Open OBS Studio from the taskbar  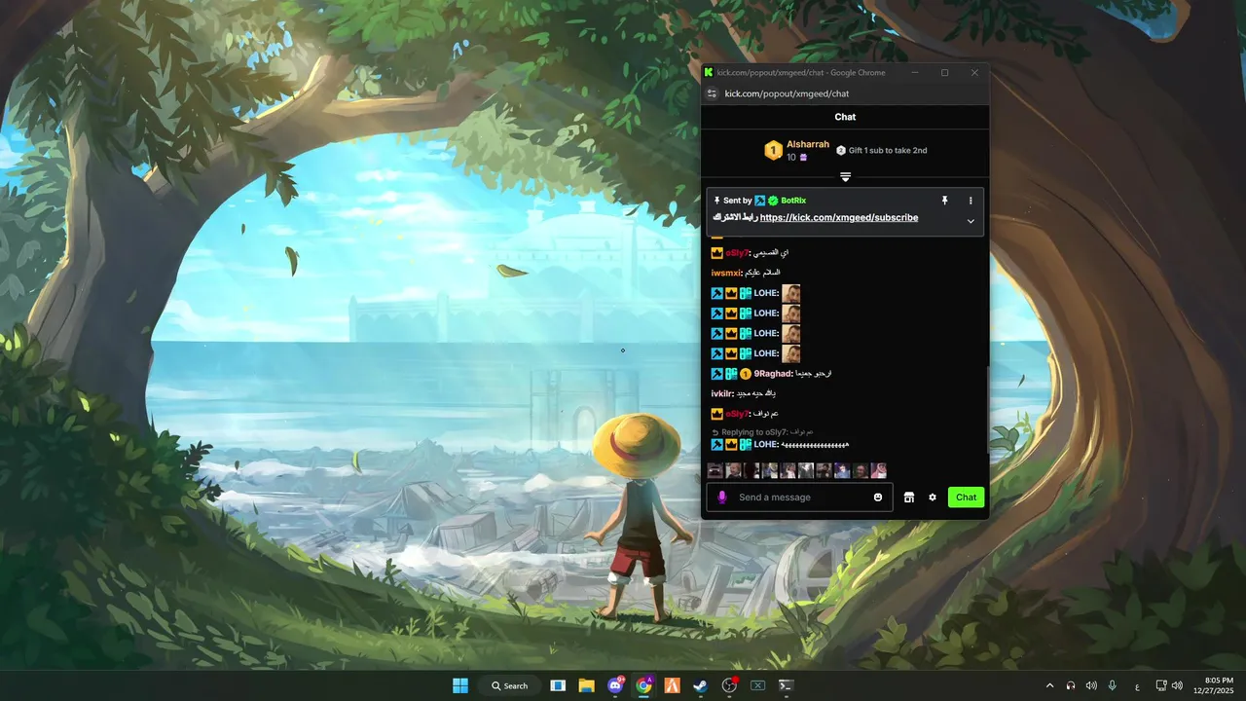pos(729,685)
